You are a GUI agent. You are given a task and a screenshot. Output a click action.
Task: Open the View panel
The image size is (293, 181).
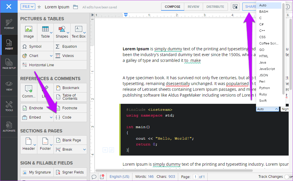point(9,86)
